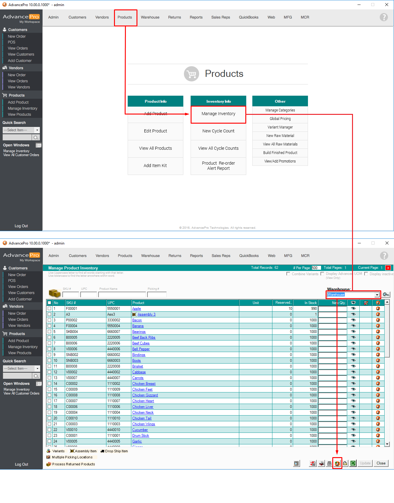The width and height of the screenshot is (394, 503).
Task: Click View Customers in the top sidebar
Action: pos(21,54)
